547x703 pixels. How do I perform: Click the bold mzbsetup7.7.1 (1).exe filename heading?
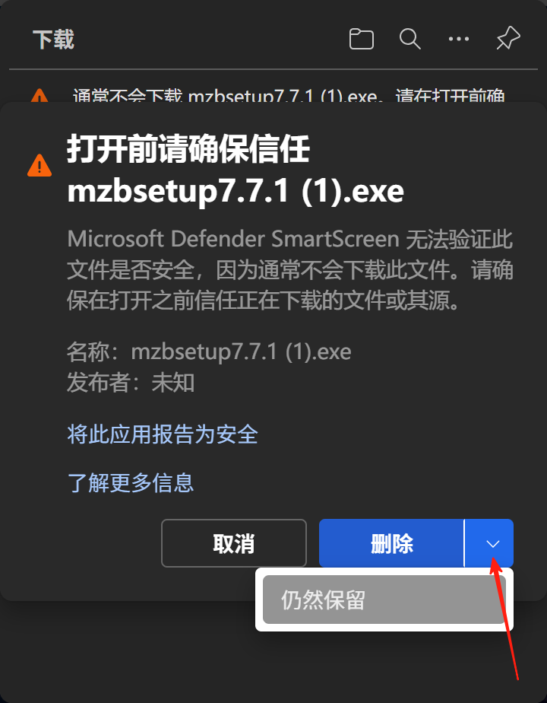(x=236, y=192)
